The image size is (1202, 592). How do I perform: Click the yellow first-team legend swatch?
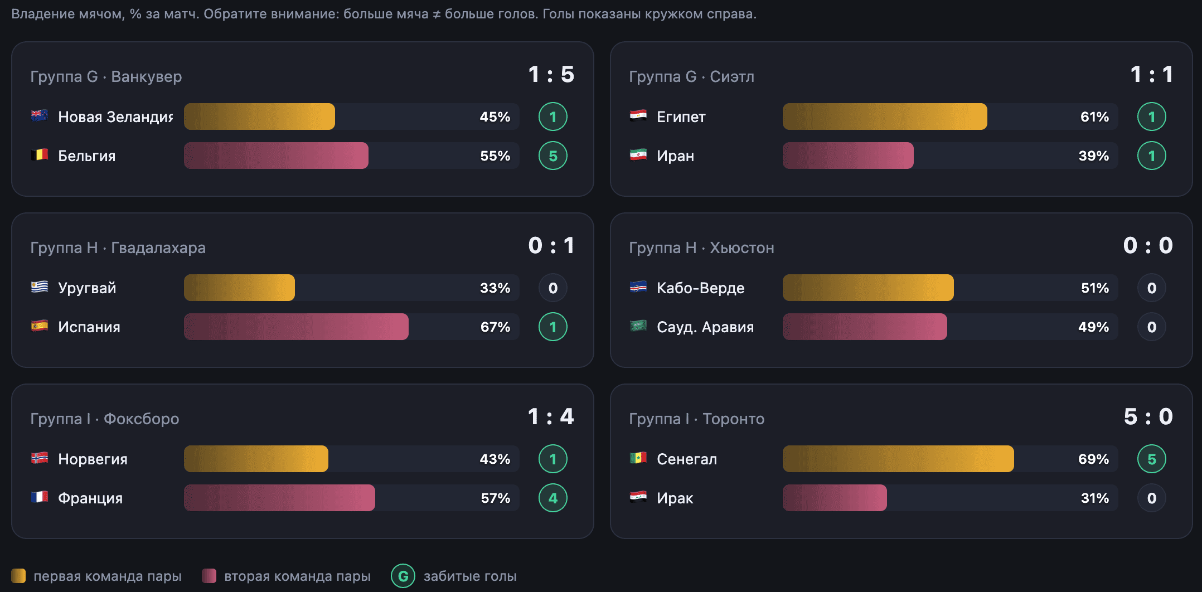point(18,576)
